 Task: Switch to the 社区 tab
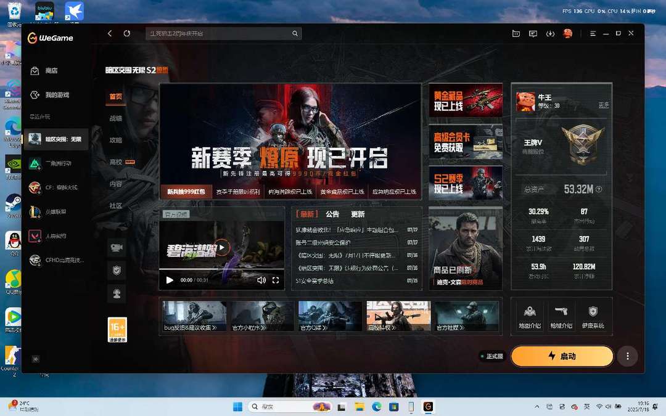point(115,205)
